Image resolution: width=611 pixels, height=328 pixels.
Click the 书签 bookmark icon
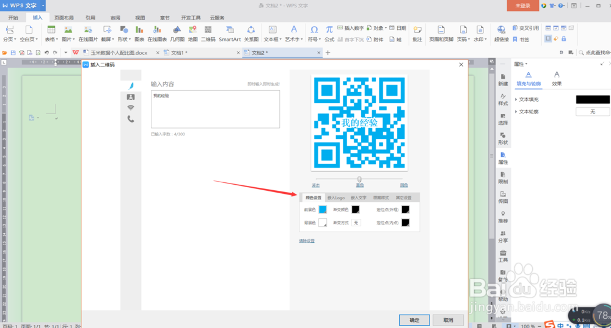[x=521, y=39]
